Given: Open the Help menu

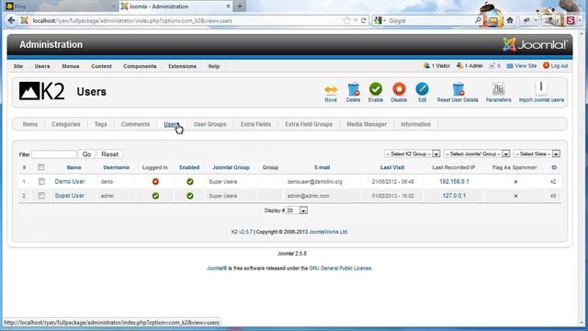Looking at the screenshot, I should pos(214,66).
